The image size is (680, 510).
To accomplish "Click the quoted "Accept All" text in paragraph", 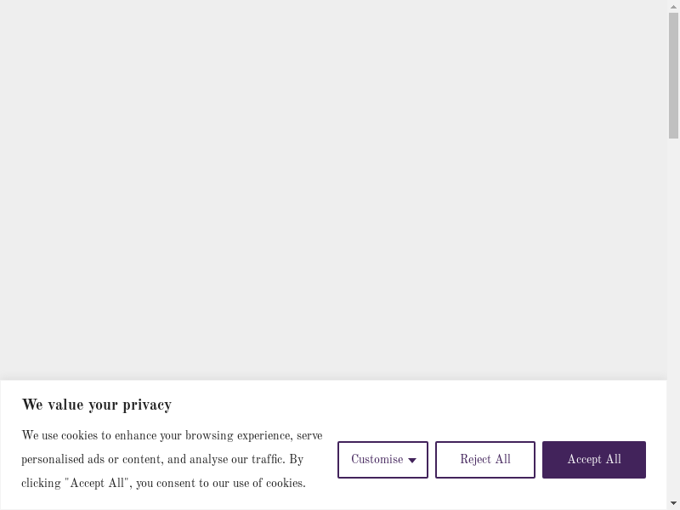I will point(98,484).
